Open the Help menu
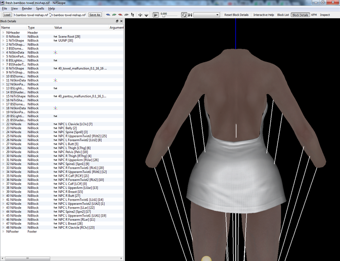This screenshot has height=261, width=340. [52, 9]
